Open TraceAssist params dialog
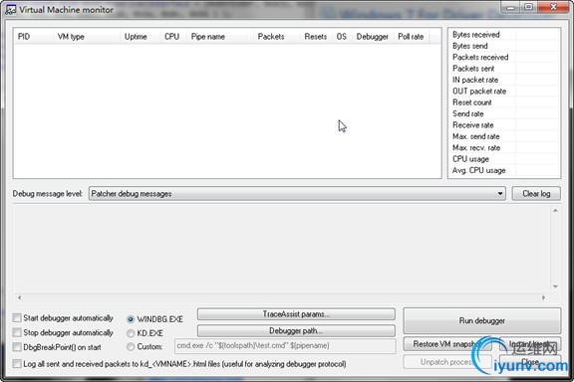 pos(296,314)
